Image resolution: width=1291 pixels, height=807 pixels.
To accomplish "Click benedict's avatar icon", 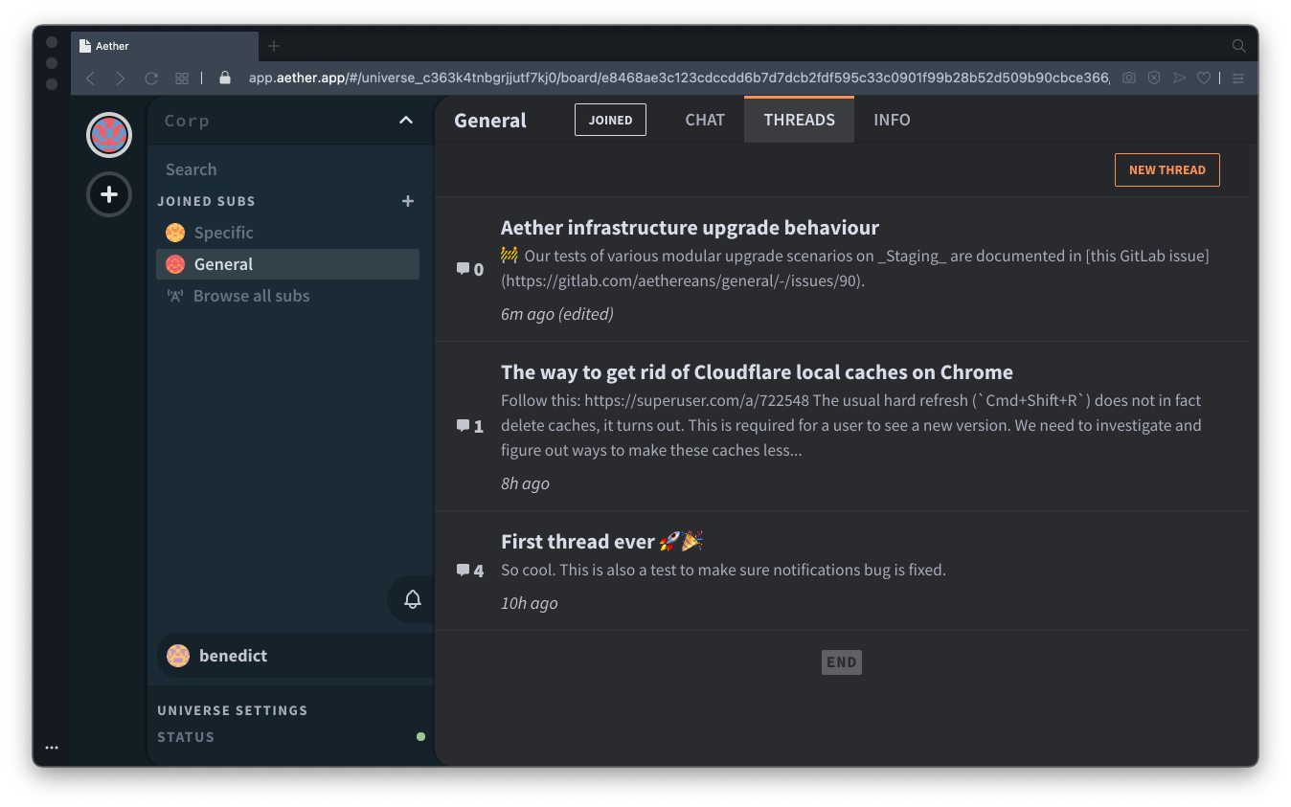I will [x=178, y=656].
